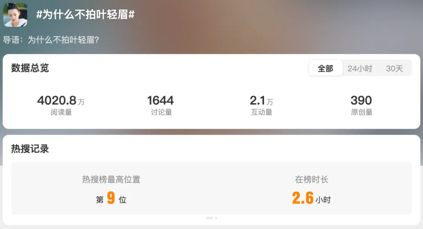Viewport: 423px width, 229px height.
Task: Select the 全部 time range tab
Action: coord(325,68)
